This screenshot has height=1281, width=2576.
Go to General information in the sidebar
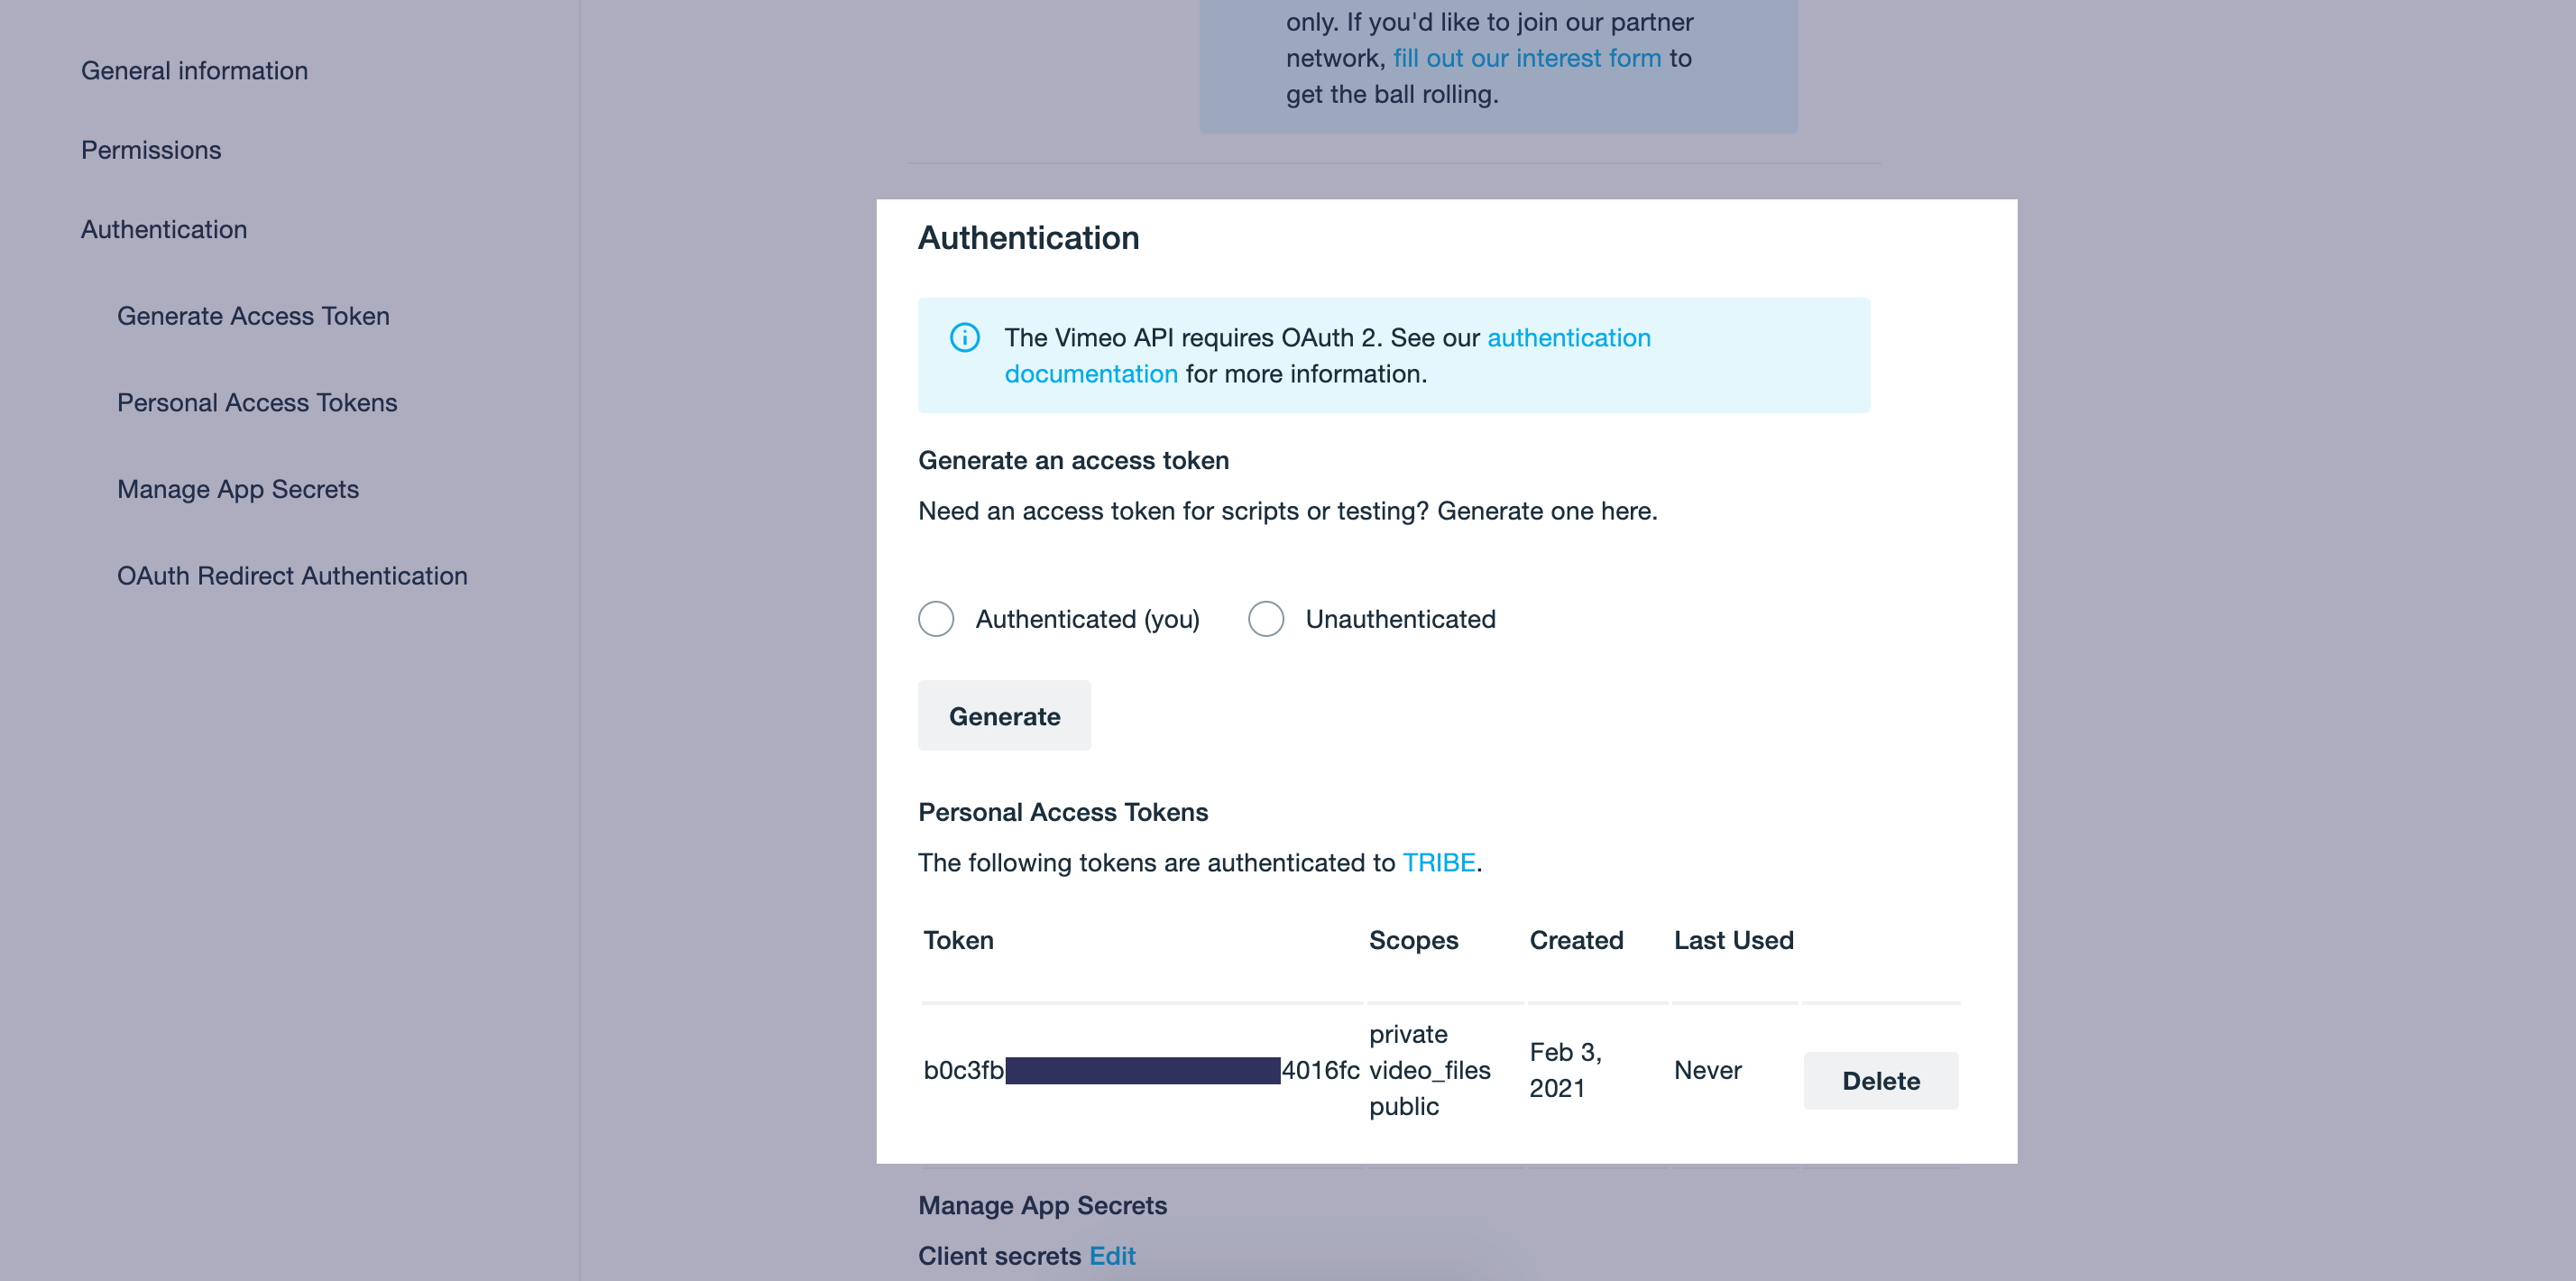[x=194, y=71]
